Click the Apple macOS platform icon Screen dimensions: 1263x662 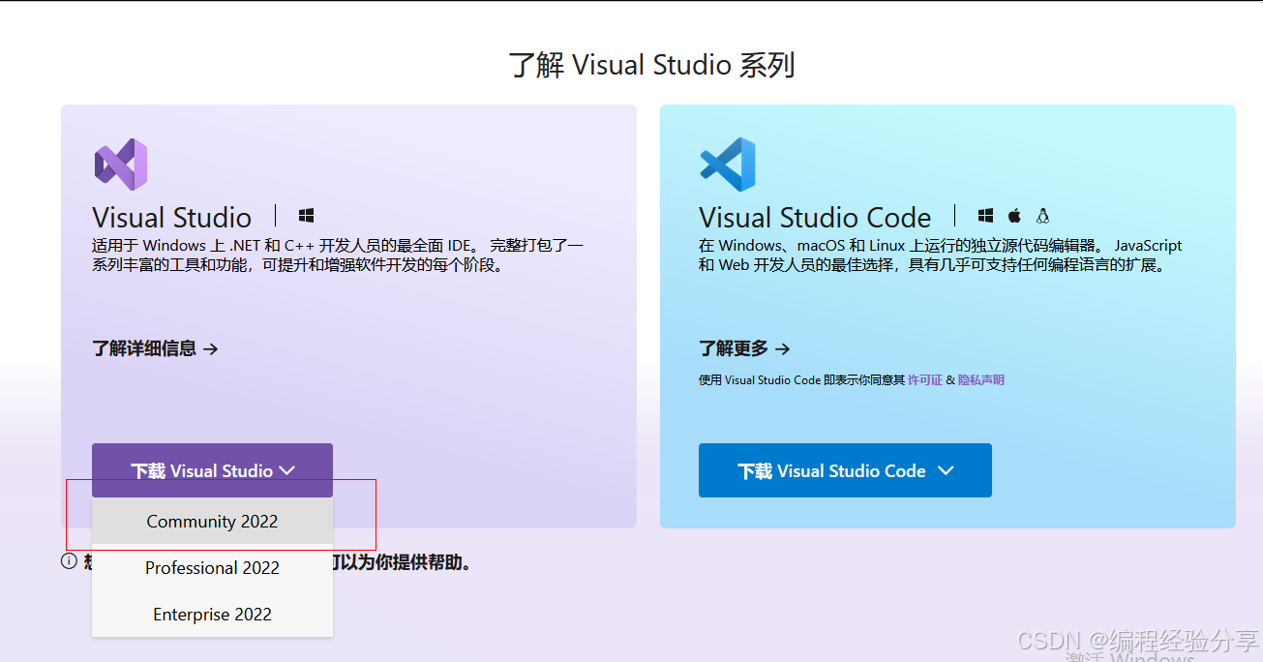(1014, 216)
